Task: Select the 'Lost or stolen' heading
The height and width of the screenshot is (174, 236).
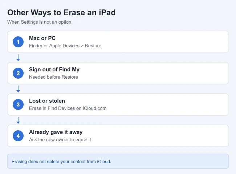Action: [47, 101]
